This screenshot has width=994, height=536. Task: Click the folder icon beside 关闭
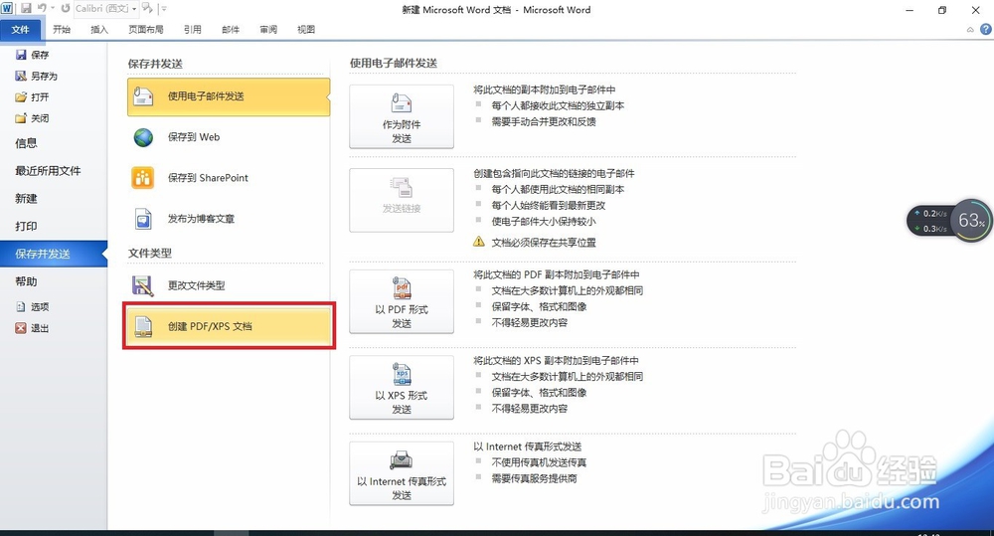click(x=21, y=118)
